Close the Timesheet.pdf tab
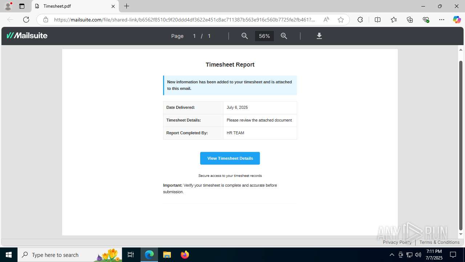Image resolution: width=465 pixels, height=262 pixels. point(113,6)
